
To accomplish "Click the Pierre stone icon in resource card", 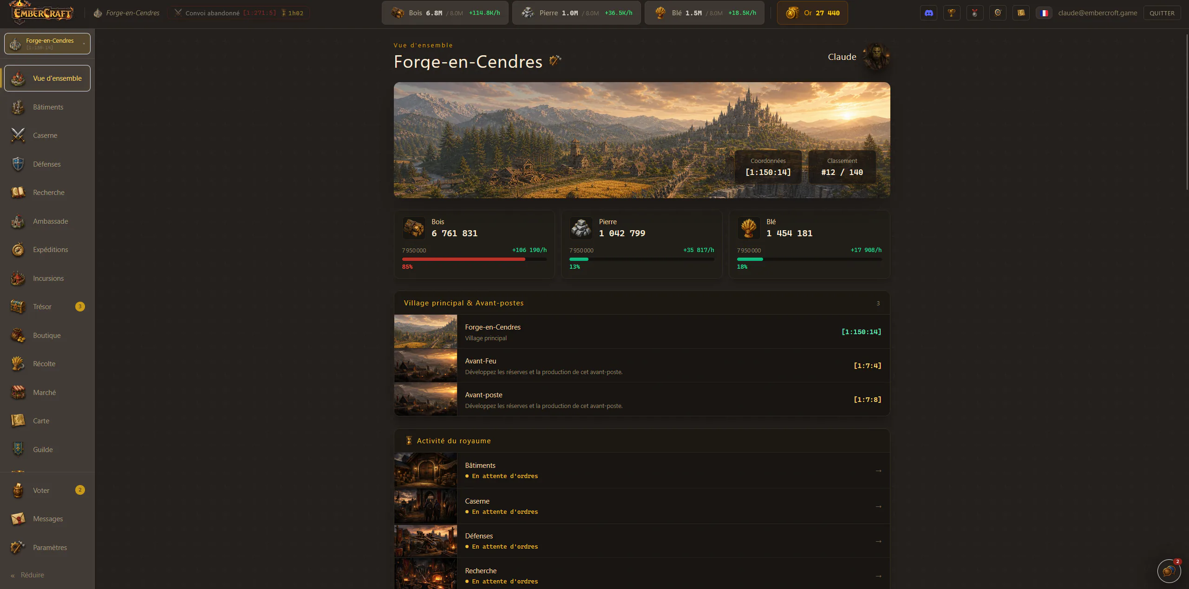I will [x=581, y=228].
